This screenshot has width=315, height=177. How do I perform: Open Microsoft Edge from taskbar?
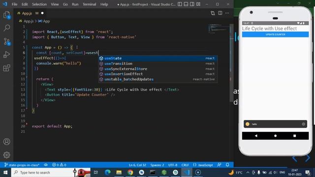pos(108,173)
